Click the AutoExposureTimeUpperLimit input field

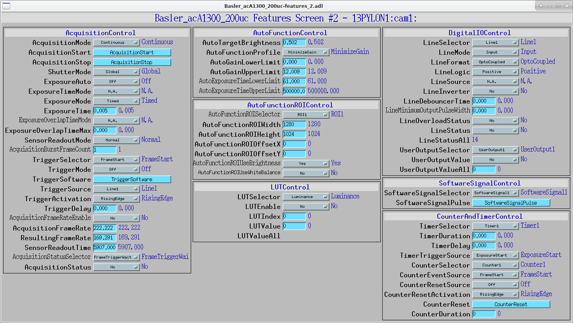click(294, 91)
